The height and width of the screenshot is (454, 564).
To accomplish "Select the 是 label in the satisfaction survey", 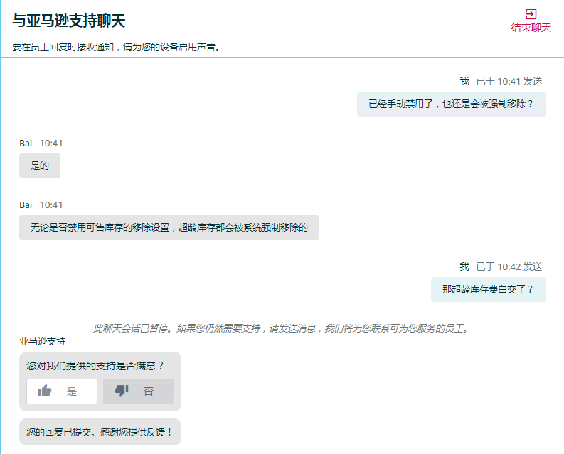I will click(x=71, y=391).
